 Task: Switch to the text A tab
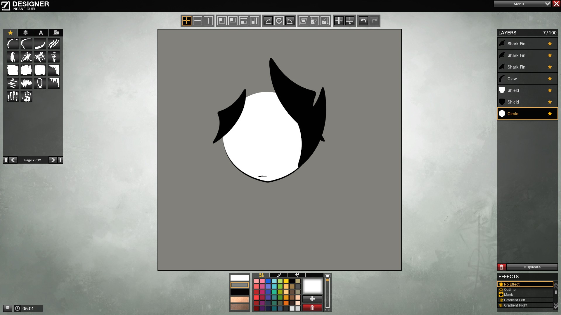click(x=41, y=33)
